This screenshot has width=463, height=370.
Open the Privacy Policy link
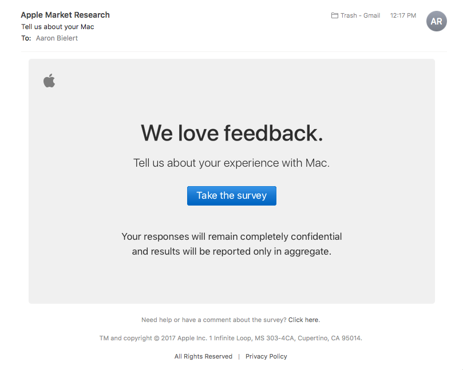click(x=266, y=356)
